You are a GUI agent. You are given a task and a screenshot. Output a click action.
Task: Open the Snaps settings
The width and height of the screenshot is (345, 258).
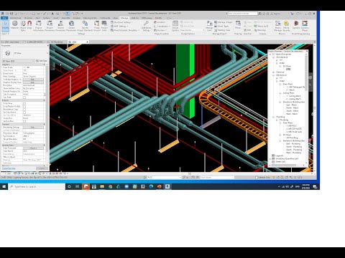point(29,26)
